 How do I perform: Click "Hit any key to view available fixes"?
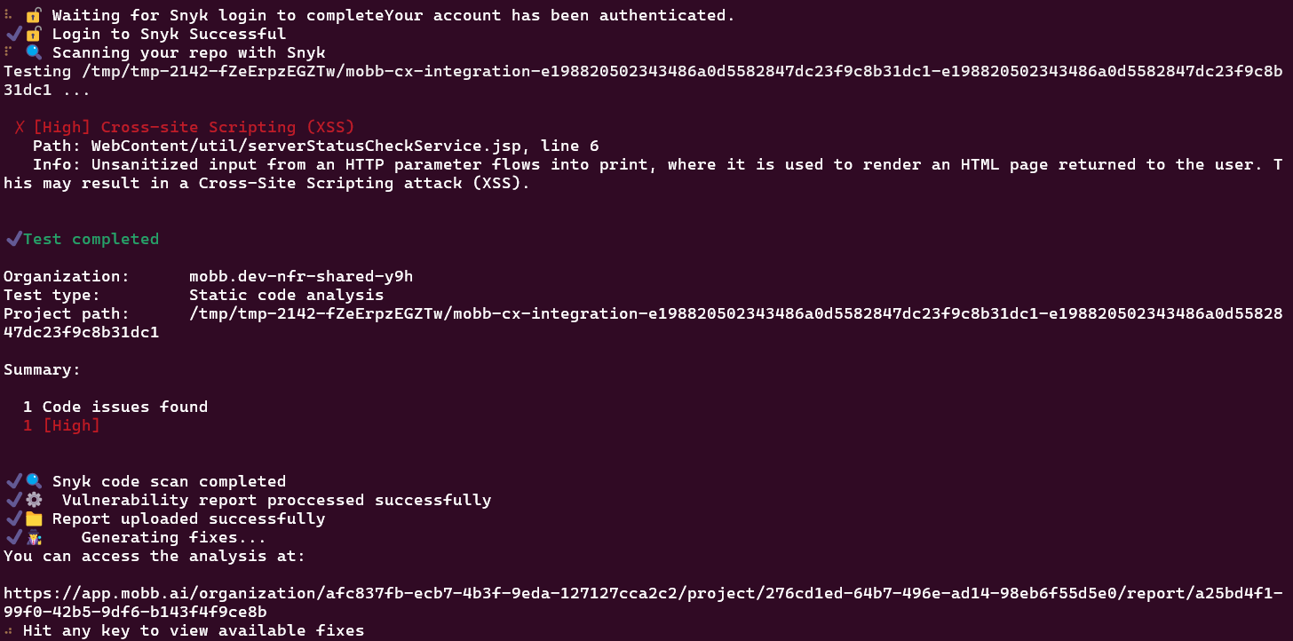pos(194,631)
